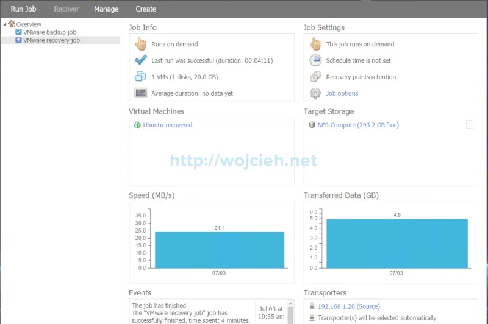Viewport: 488px width, 324px height.
Task: Open the Job options link
Action: (342, 93)
